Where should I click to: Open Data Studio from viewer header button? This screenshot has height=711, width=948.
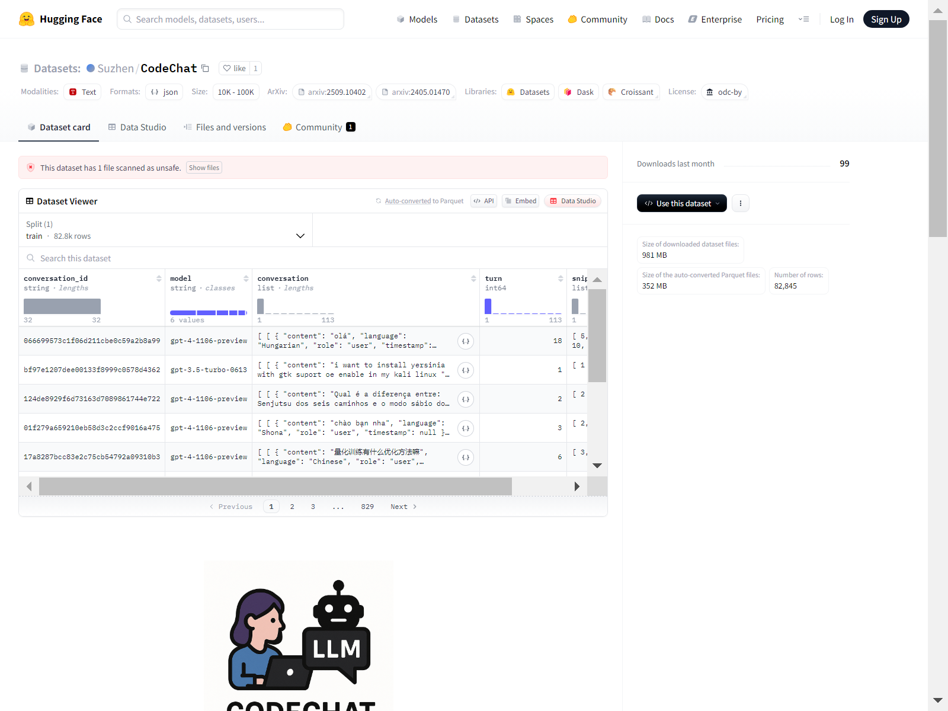[x=572, y=201]
